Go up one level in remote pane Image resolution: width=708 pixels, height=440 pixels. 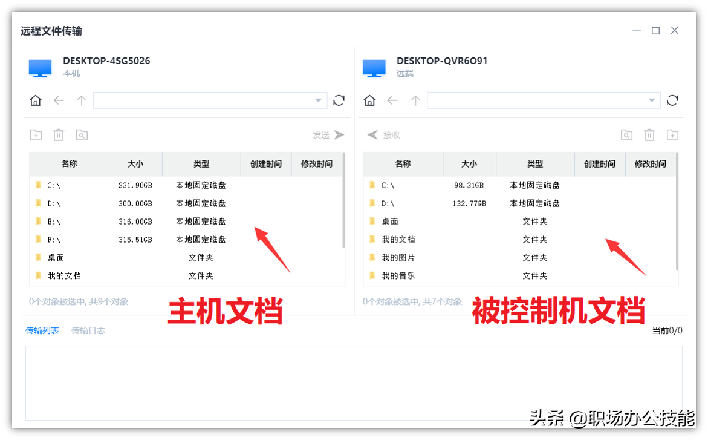(415, 100)
